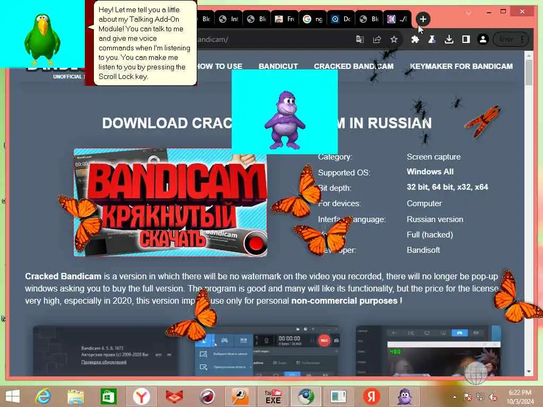
Task: Click the green parrot character
Action: pyautogui.click(x=42, y=39)
